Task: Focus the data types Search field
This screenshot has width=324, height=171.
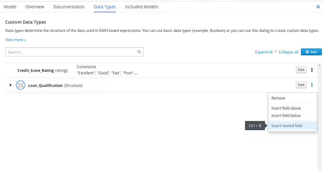Action: click(x=71, y=52)
